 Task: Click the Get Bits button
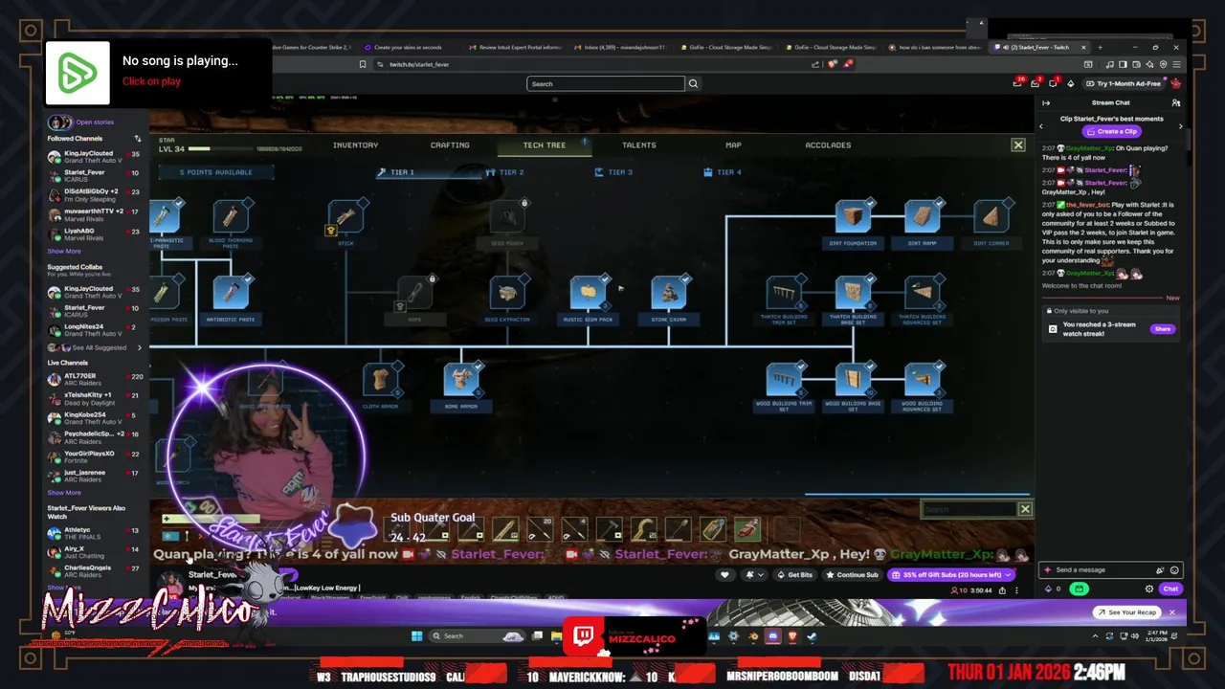tap(794, 575)
